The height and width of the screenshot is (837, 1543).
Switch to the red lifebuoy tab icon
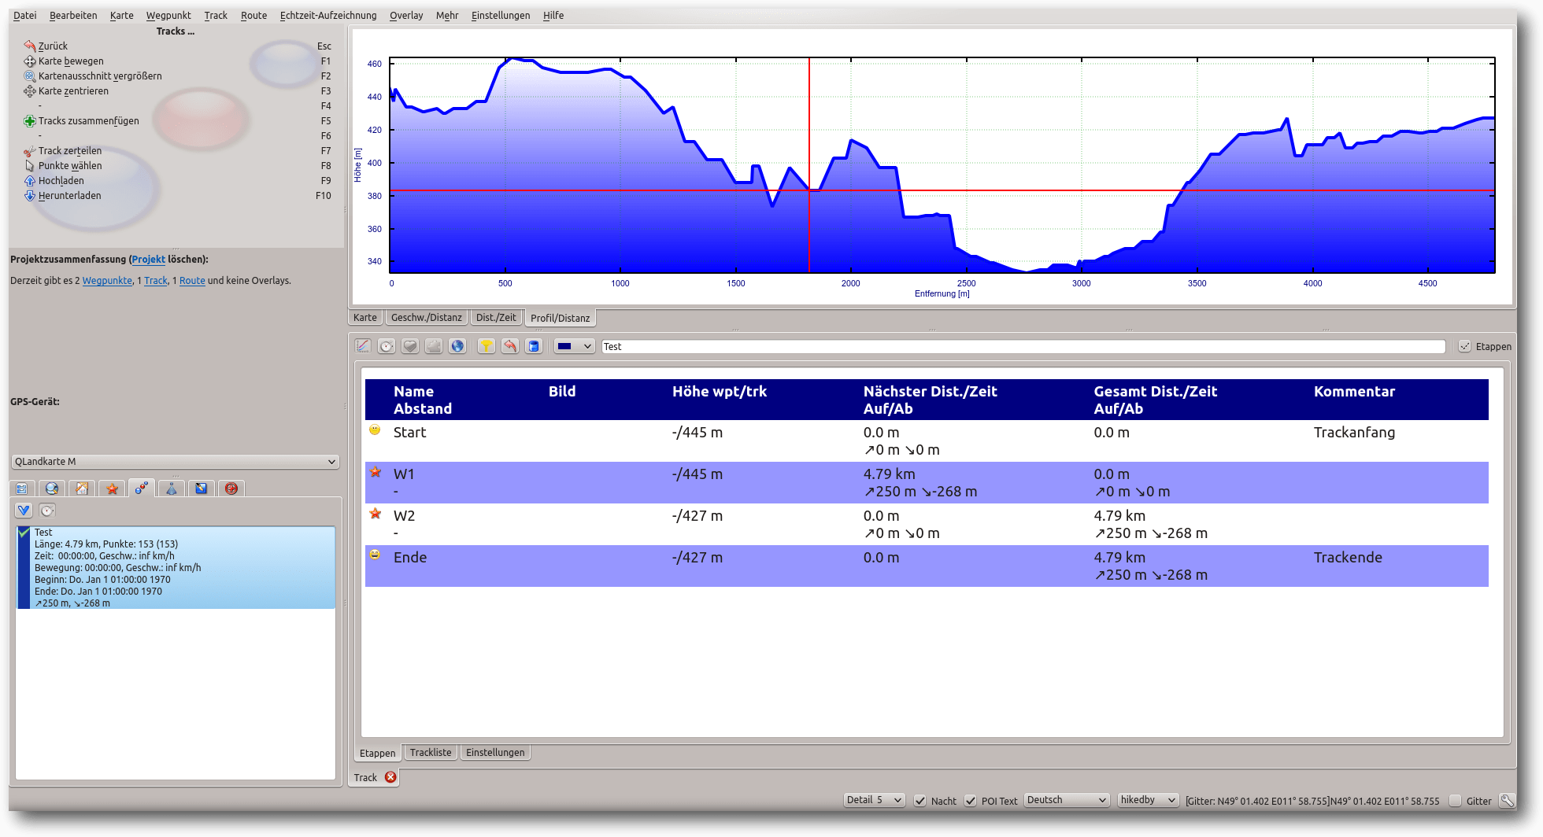[x=231, y=489]
